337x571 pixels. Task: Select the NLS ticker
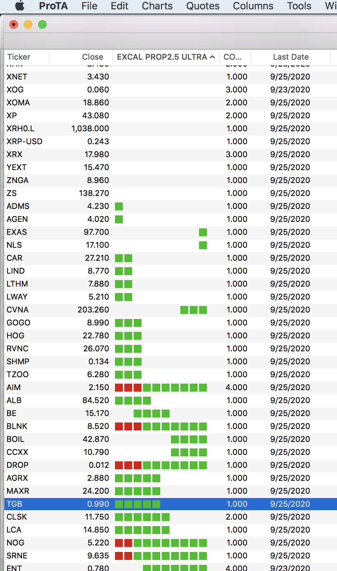pyautogui.click(x=14, y=245)
